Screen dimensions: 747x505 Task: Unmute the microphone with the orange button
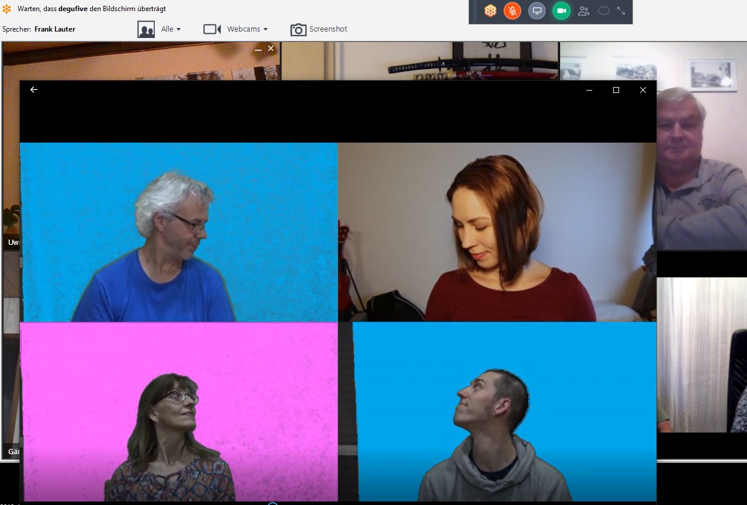512,11
